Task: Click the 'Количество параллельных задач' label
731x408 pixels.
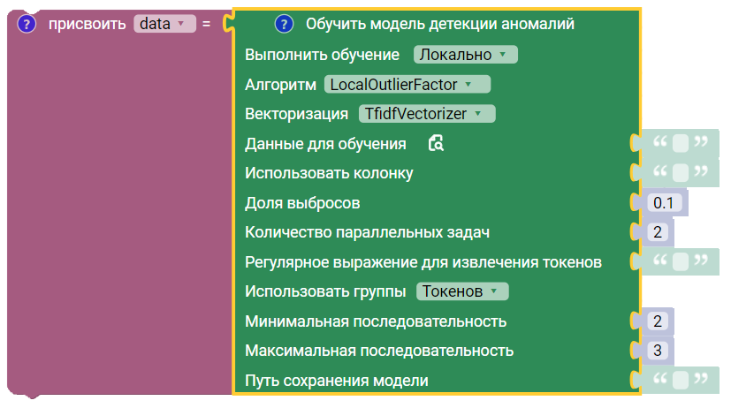Action: (368, 232)
